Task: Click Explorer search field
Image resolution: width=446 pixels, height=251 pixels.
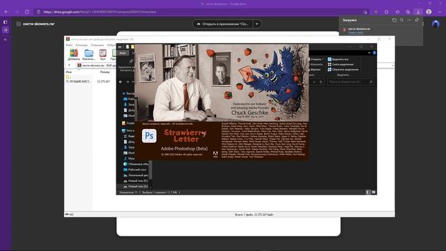Action: pos(350,82)
